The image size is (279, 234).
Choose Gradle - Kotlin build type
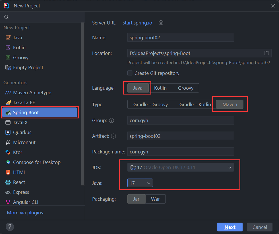(195, 104)
